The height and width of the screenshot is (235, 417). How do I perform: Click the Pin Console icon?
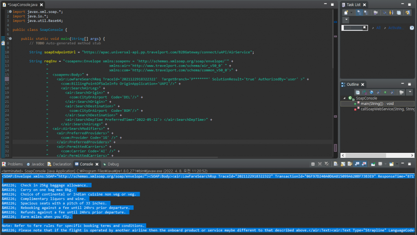(x=373, y=164)
